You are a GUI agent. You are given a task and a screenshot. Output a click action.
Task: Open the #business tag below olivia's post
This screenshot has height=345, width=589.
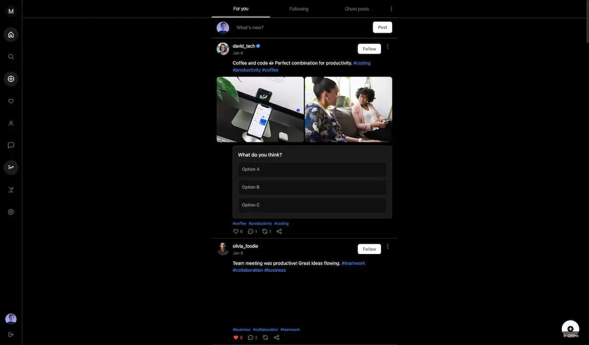coord(242,329)
